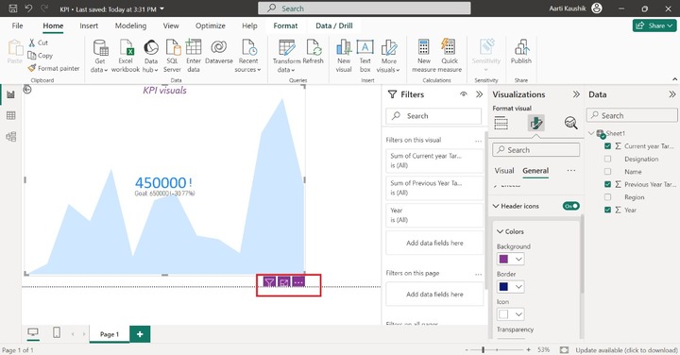Click the focus mode header icon
The image size is (680, 355).
284,282
